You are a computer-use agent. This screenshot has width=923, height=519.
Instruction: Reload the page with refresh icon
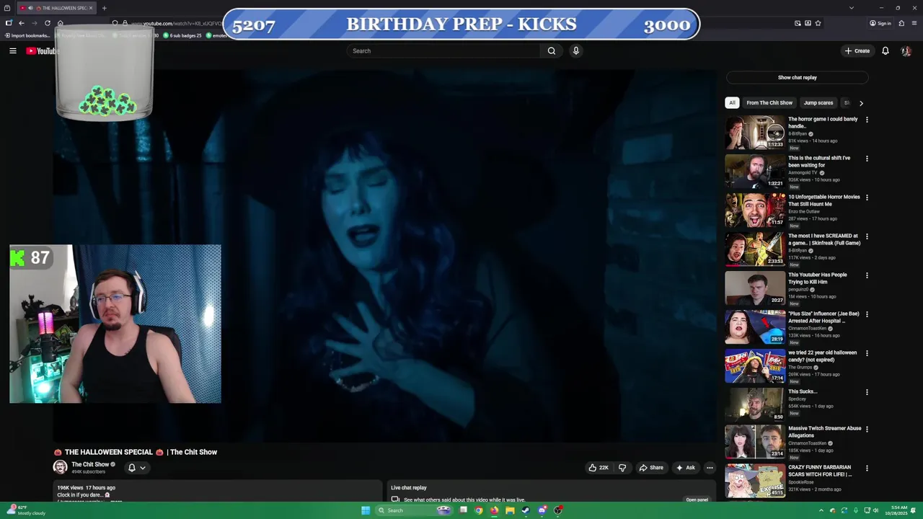(48, 23)
